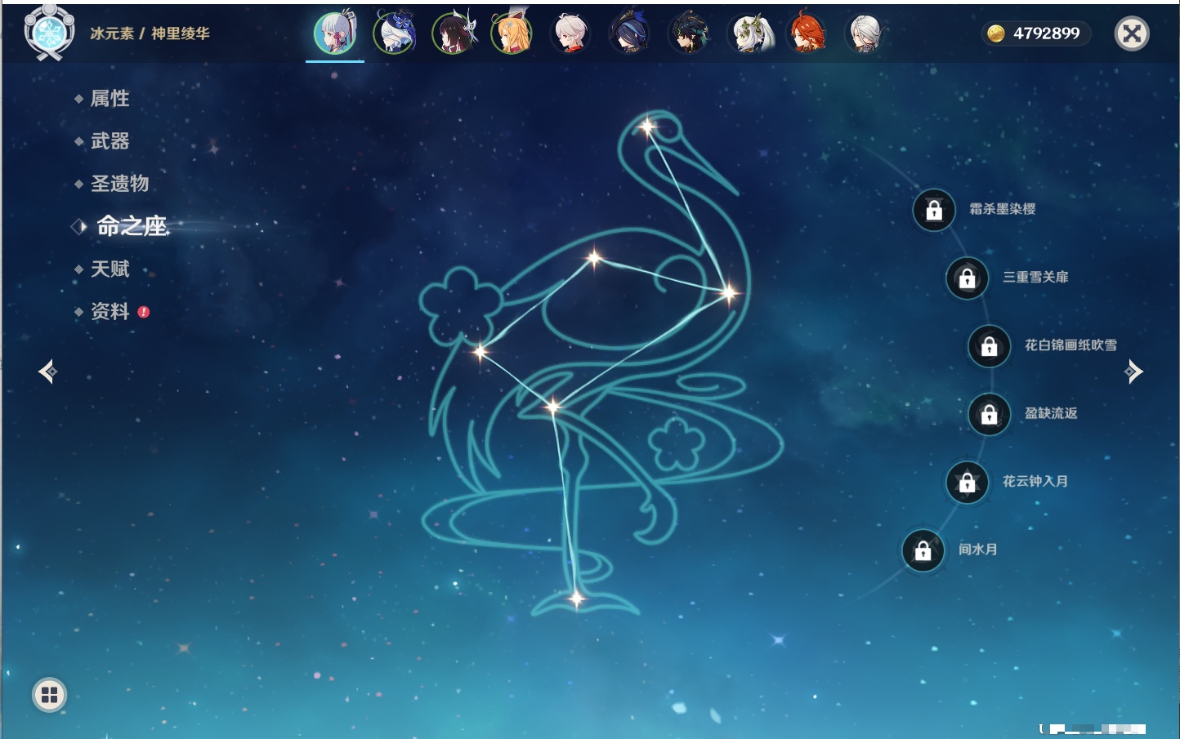Select the orange-haired character avatar with green ring
This screenshot has width=1180, height=739.
coord(512,34)
